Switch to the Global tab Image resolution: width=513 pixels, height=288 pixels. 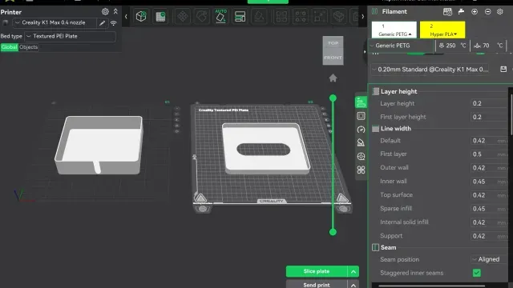tap(9, 47)
